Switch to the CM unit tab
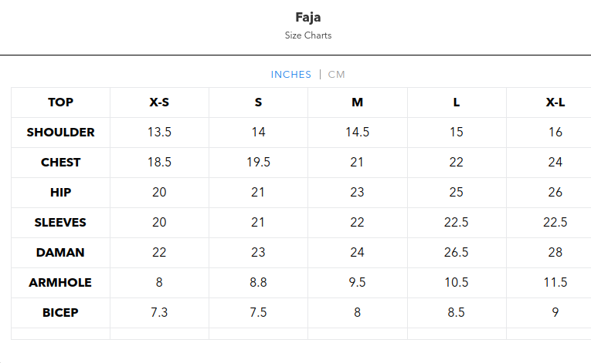This screenshot has width=591, height=363. [x=337, y=75]
